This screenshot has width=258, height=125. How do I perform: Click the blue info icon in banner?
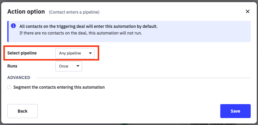coord(13,26)
